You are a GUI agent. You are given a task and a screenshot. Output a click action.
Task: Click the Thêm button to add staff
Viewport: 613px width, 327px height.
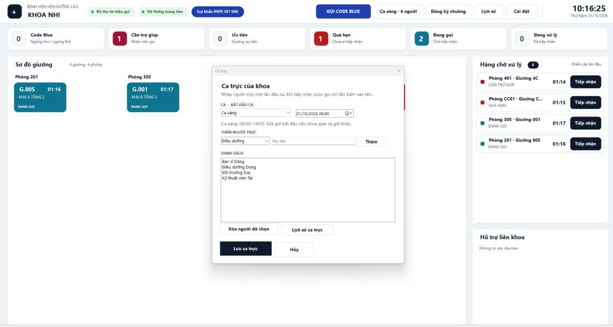coord(371,141)
